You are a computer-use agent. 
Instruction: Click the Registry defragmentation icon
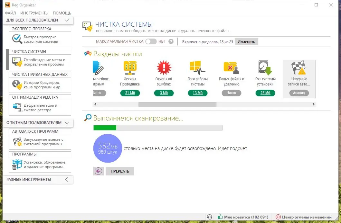[x=17, y=107]
